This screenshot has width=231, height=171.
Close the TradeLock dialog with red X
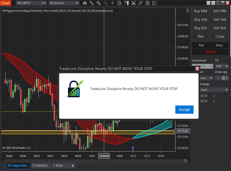tap(197, 68)
